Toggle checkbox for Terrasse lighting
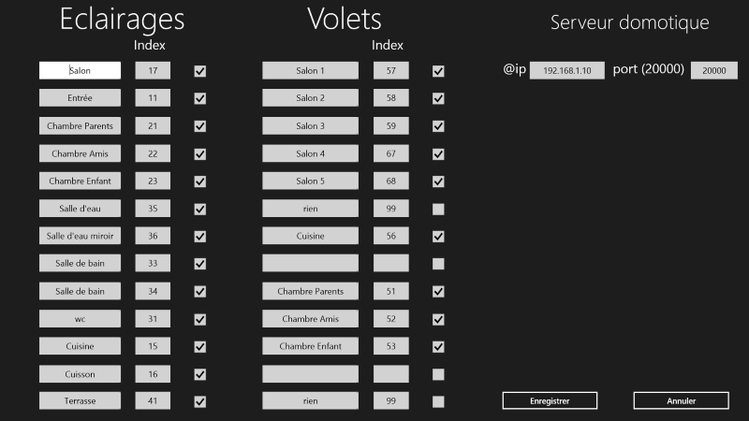The width and height of the screenshot is (749, 421). [x=200, y=401]
